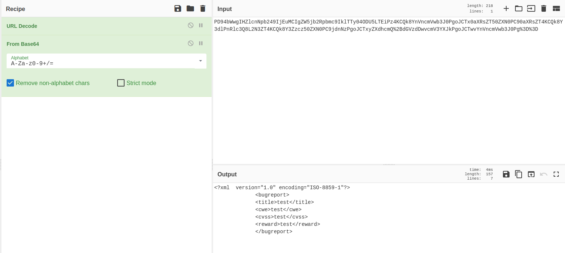Disable the From Base64 operation
The width and height of the screenshot is (565, 253).
pyautogui.click(x=191, y=43)
